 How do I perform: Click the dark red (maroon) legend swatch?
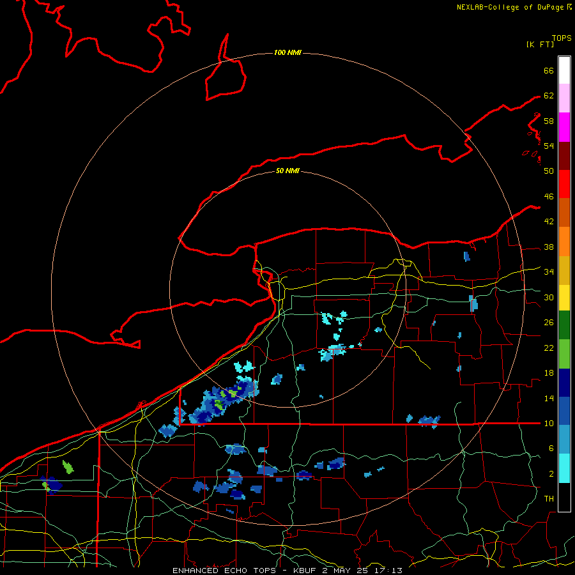[x=564, y=156]
